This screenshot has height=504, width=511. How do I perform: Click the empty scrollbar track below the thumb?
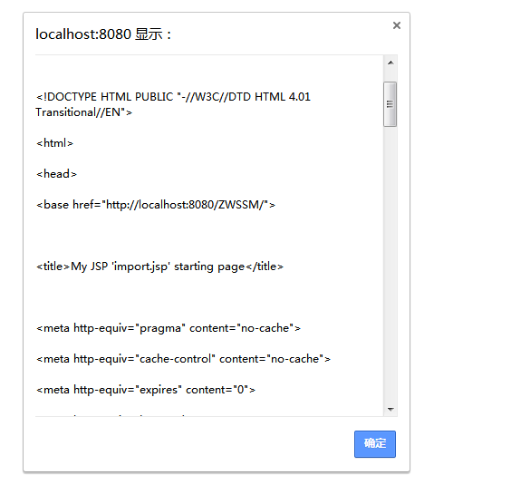[x=390, y=264]
